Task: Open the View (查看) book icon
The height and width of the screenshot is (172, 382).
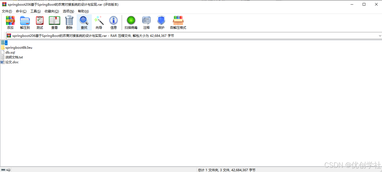Action: click(55, 21)
